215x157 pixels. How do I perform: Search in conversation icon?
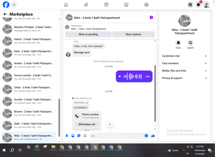[190, 42]
